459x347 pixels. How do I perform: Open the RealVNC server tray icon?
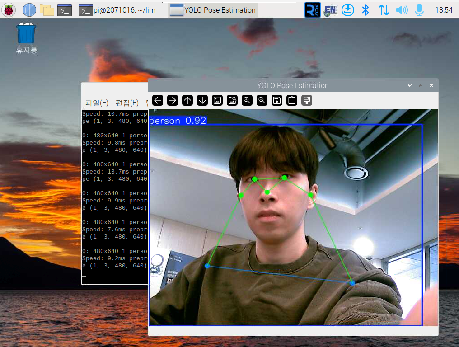[312, 10]
